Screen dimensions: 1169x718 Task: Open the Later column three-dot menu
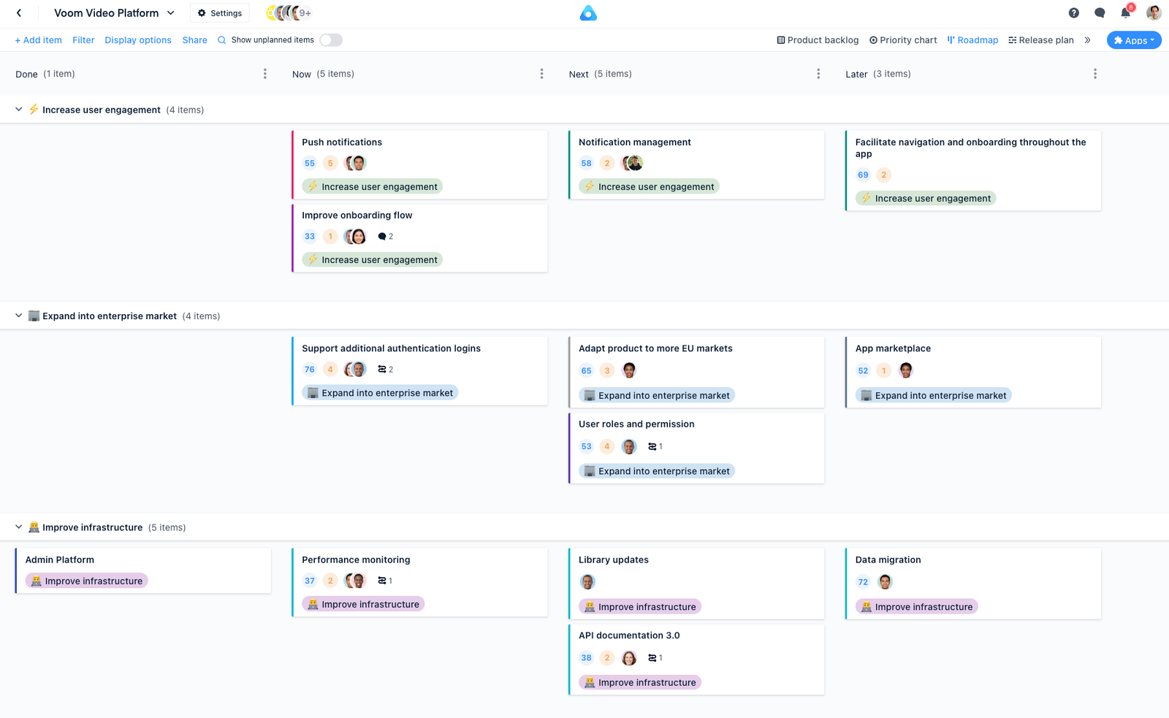[1095, 74]
